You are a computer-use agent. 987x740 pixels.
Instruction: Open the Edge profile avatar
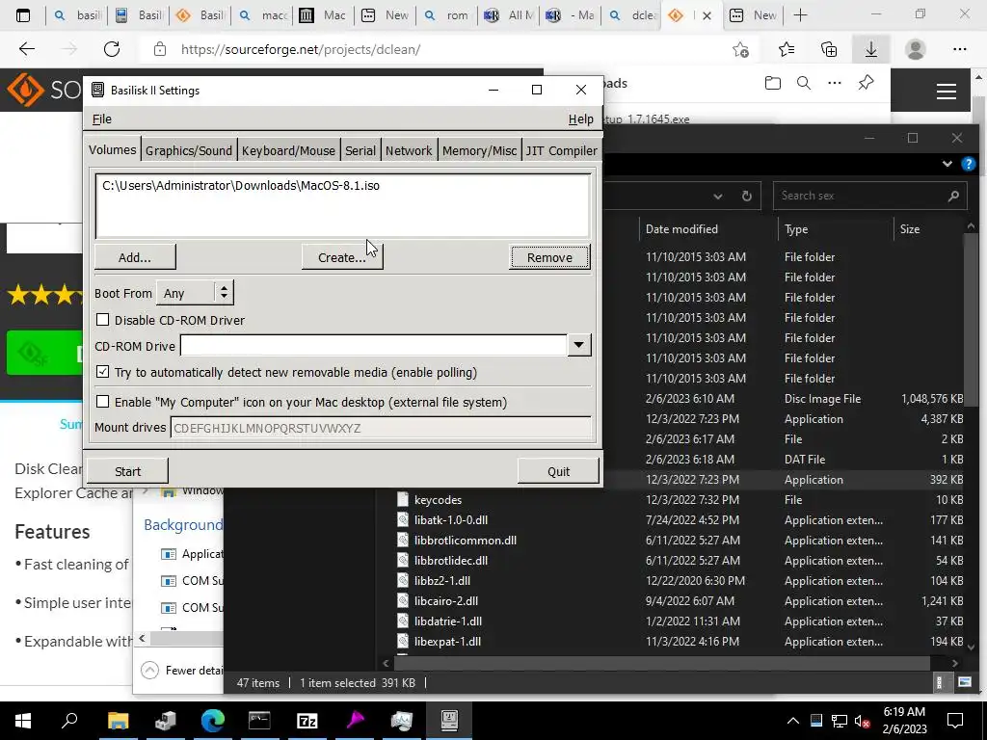pos(916,49)
